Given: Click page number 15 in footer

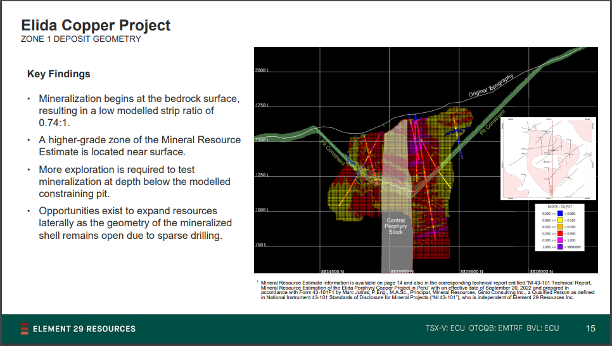Looking at the screenshot, I should pos(590,328).
